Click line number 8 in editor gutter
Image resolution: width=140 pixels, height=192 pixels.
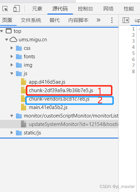click(133, 71)
